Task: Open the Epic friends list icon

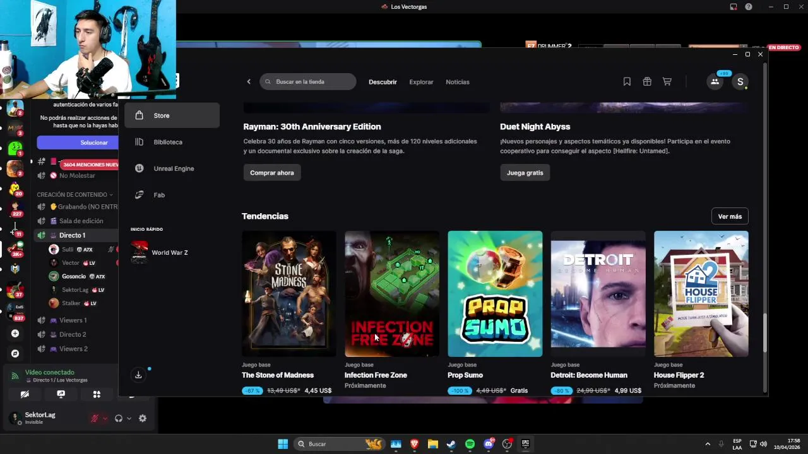Action: (715, 81)
